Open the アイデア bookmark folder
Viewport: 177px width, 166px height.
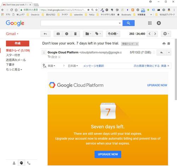pyautogui.click(x=63, y=15)
